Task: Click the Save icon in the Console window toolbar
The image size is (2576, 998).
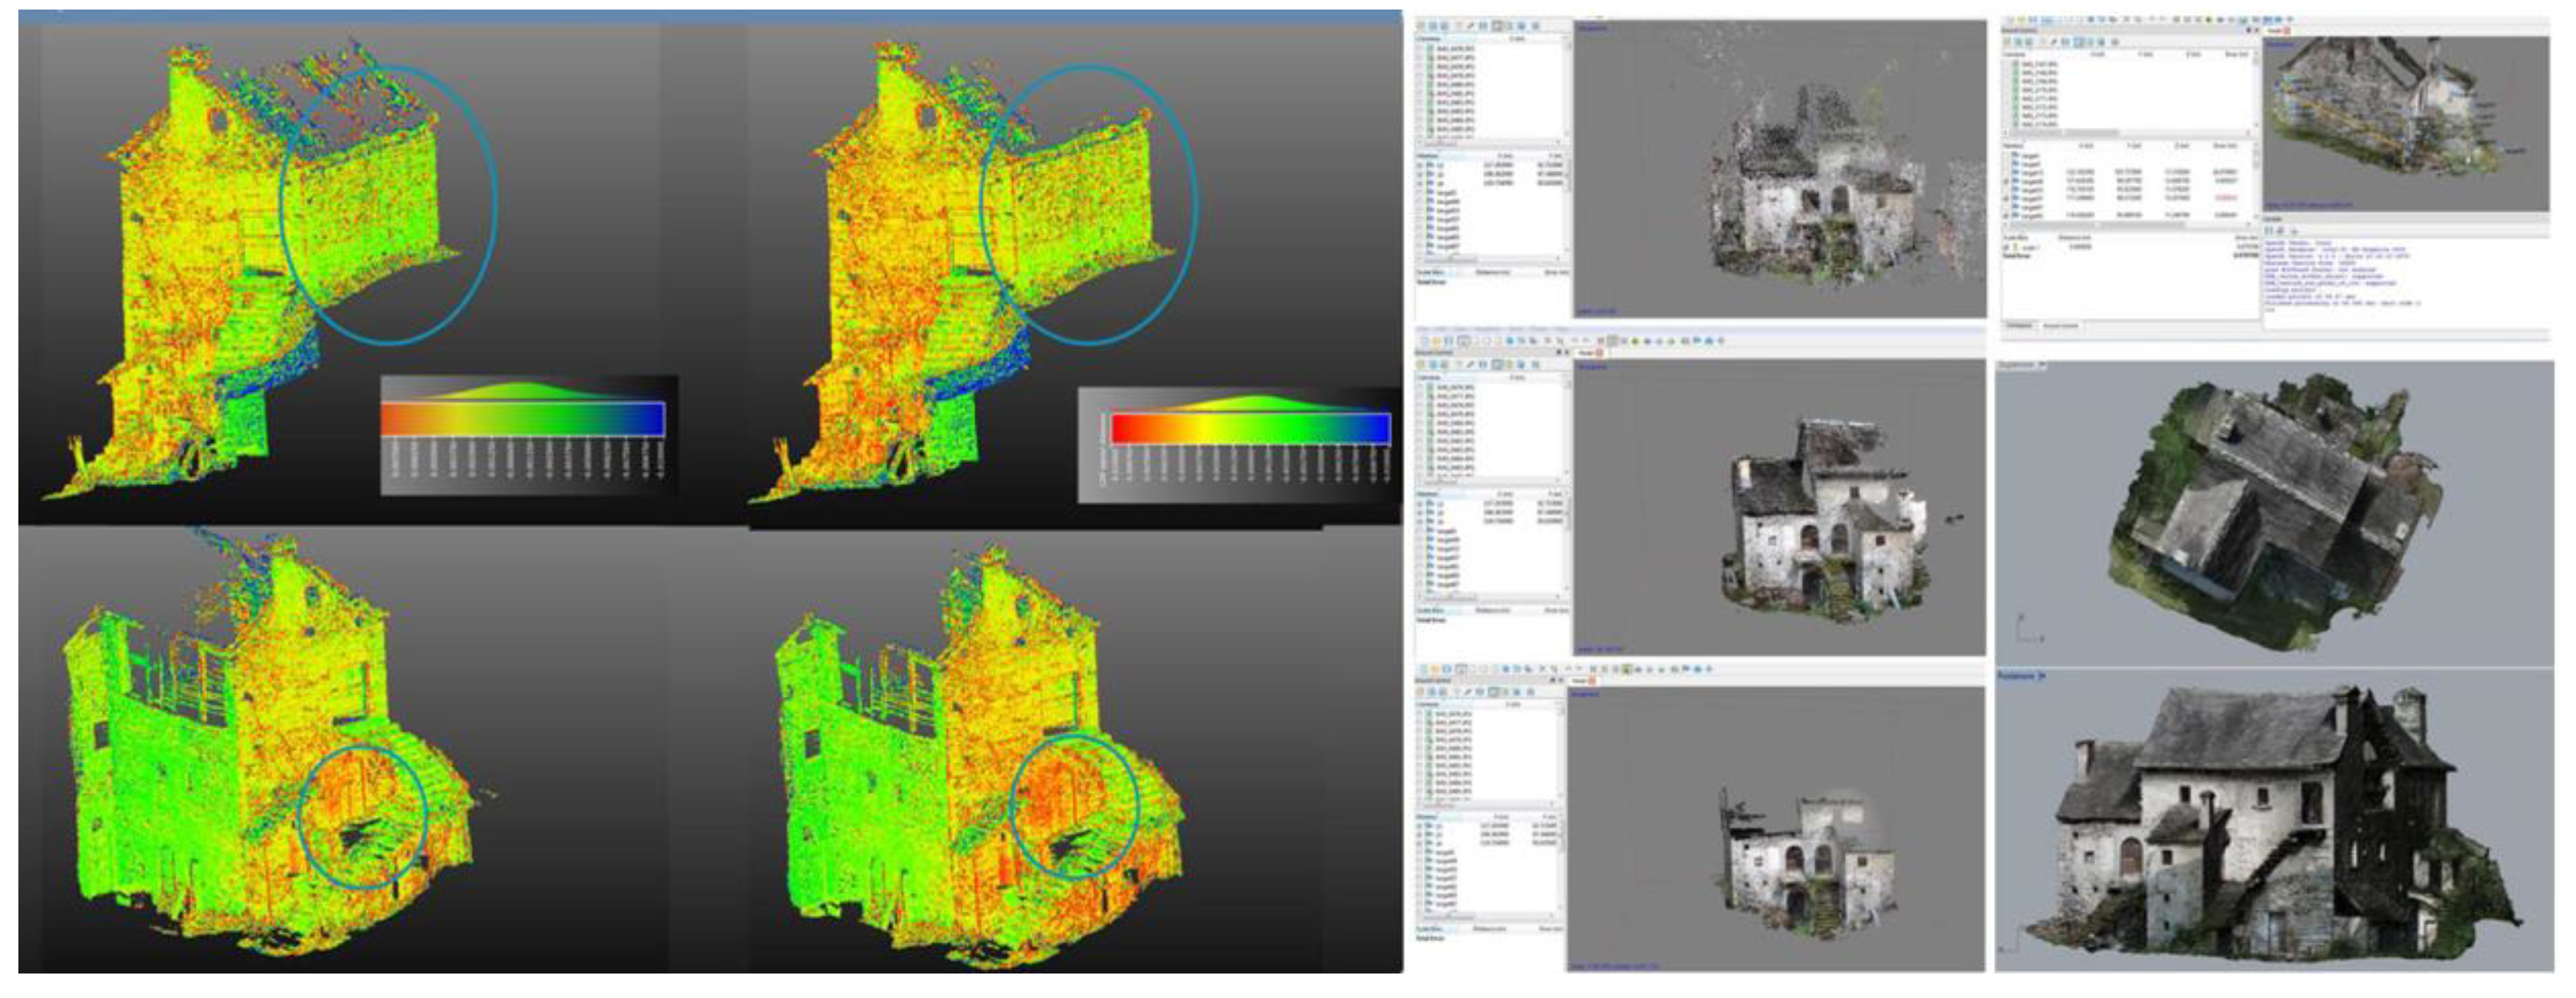Action: coord(2033,20)
